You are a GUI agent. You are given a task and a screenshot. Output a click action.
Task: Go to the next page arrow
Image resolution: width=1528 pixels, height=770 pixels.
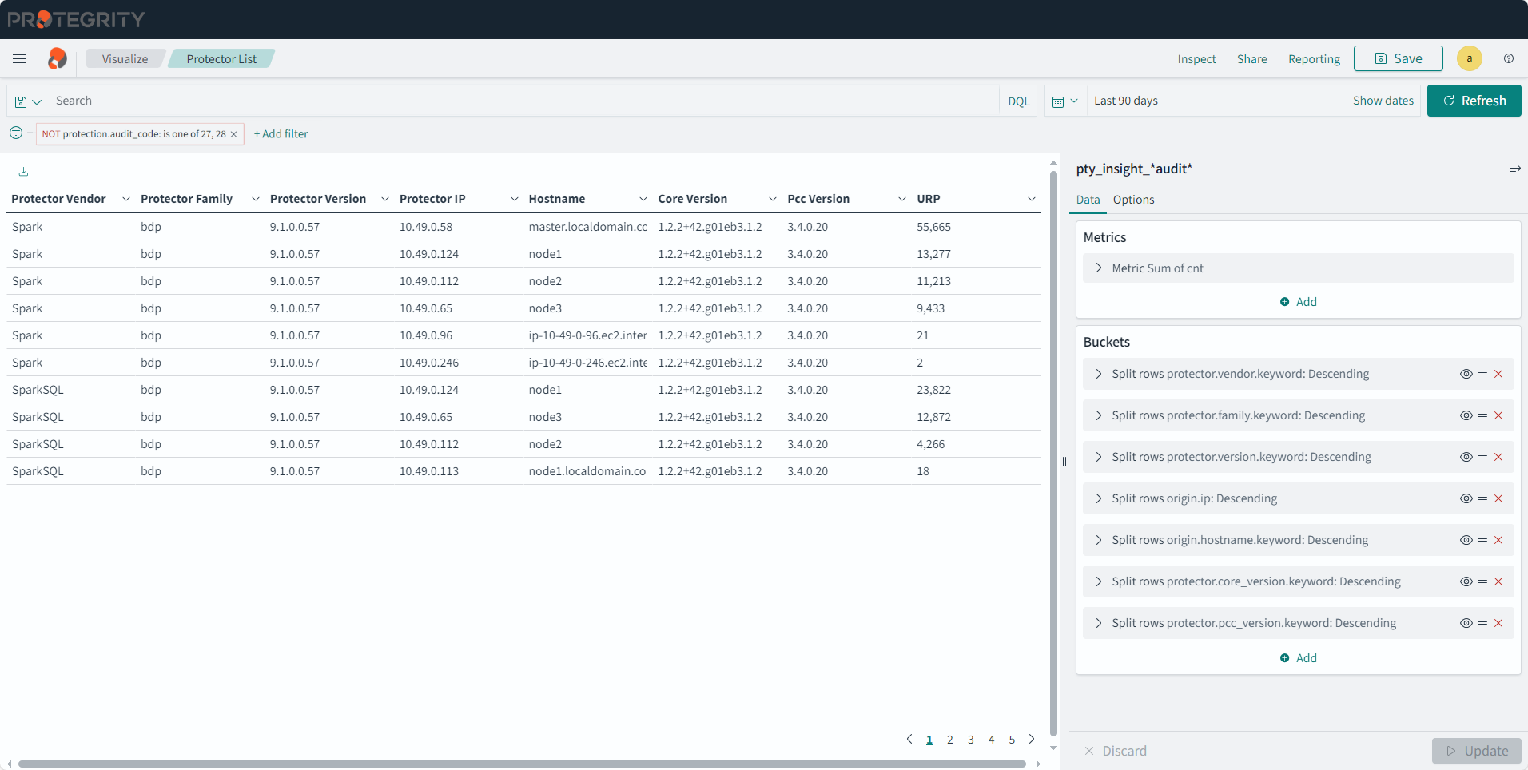click(1032, 739)
